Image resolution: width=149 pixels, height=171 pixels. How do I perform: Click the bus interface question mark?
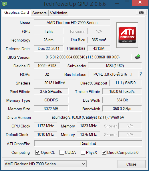[141, 74]
